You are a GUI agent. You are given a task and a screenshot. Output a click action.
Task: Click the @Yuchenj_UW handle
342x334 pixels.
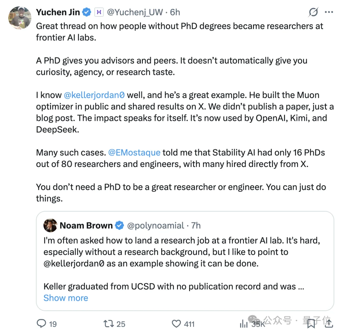click(x=135, y=12)
